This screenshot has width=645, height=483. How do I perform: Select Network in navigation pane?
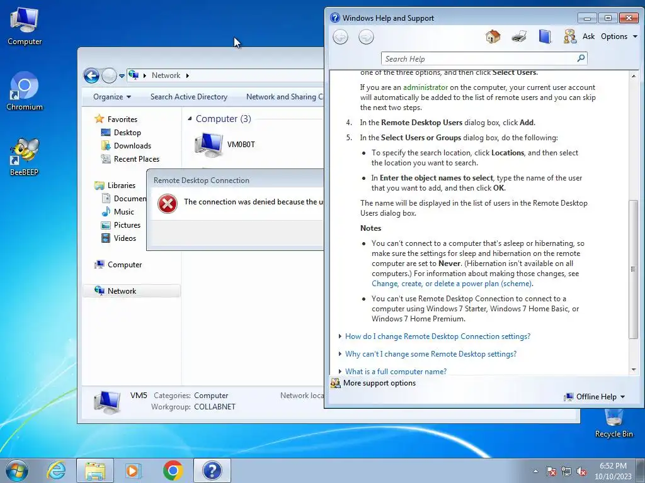point(131,291)
